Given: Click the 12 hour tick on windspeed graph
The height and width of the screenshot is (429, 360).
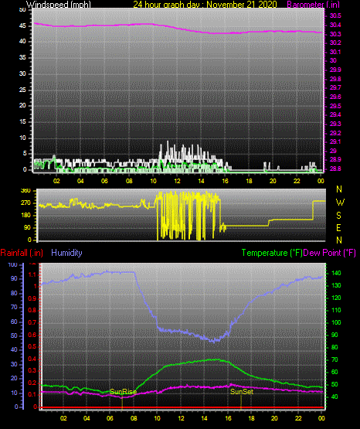Looking at the screenshot, I should 177,181.
